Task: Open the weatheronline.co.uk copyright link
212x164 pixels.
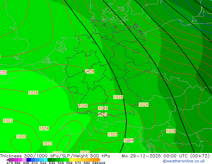Action: pos(184,161)
